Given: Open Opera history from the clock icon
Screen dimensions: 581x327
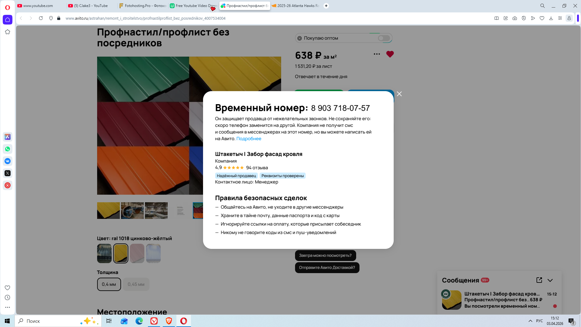Looking at the screenshot, I should pyautogui.click(x=8, y=298).
